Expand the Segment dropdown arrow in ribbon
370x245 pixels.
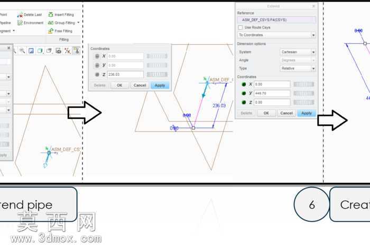(14, 31)
